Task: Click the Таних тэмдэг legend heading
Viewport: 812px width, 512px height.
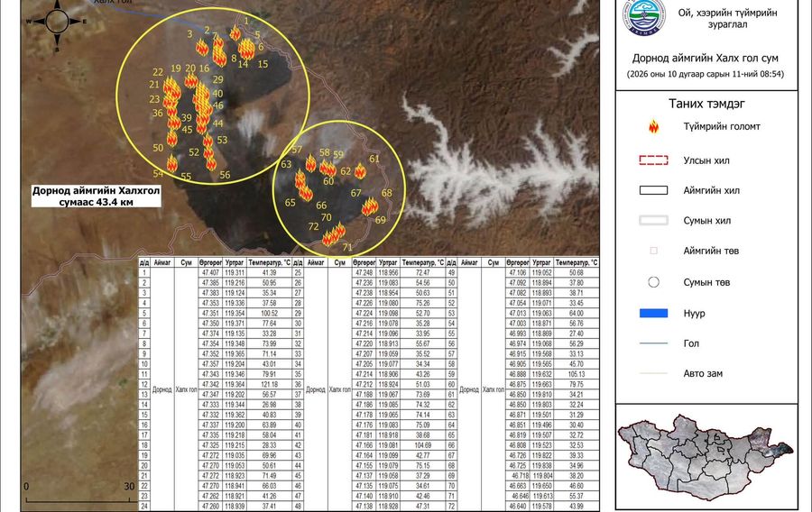Action: [x=706, y=104]
